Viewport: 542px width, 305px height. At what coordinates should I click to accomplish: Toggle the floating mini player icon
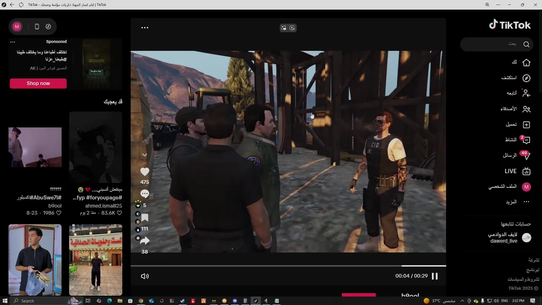pos(283,28)
